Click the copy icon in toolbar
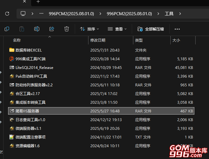The image size is (209, 159). 7,29
